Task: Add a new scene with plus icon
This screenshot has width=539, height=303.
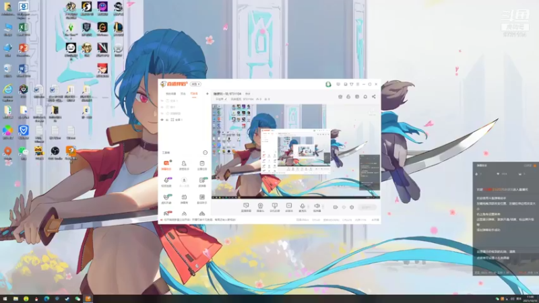Action: tap(207, 94)
